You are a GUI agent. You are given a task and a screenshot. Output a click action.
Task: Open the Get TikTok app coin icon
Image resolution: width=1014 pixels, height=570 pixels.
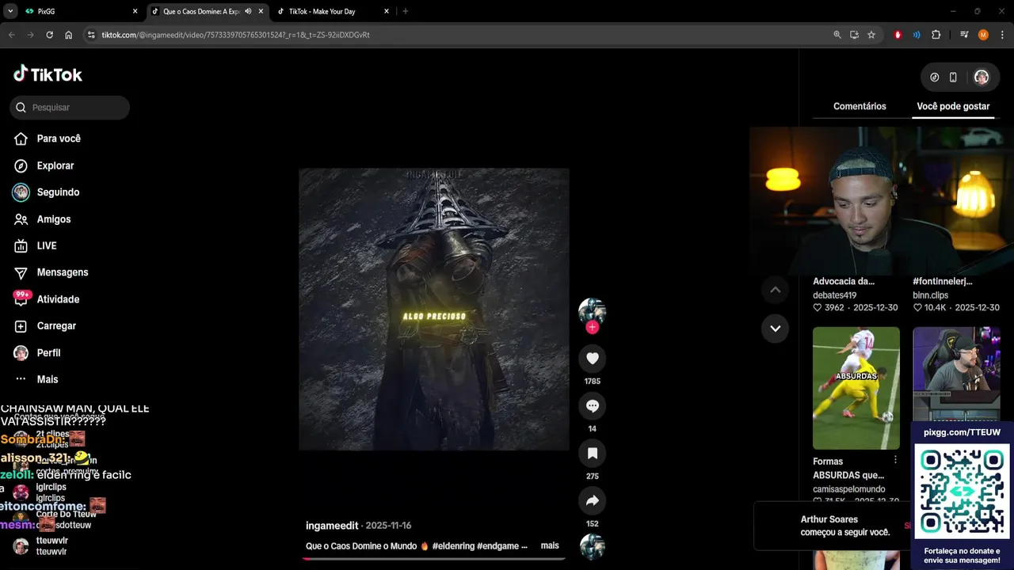[934, 78]
